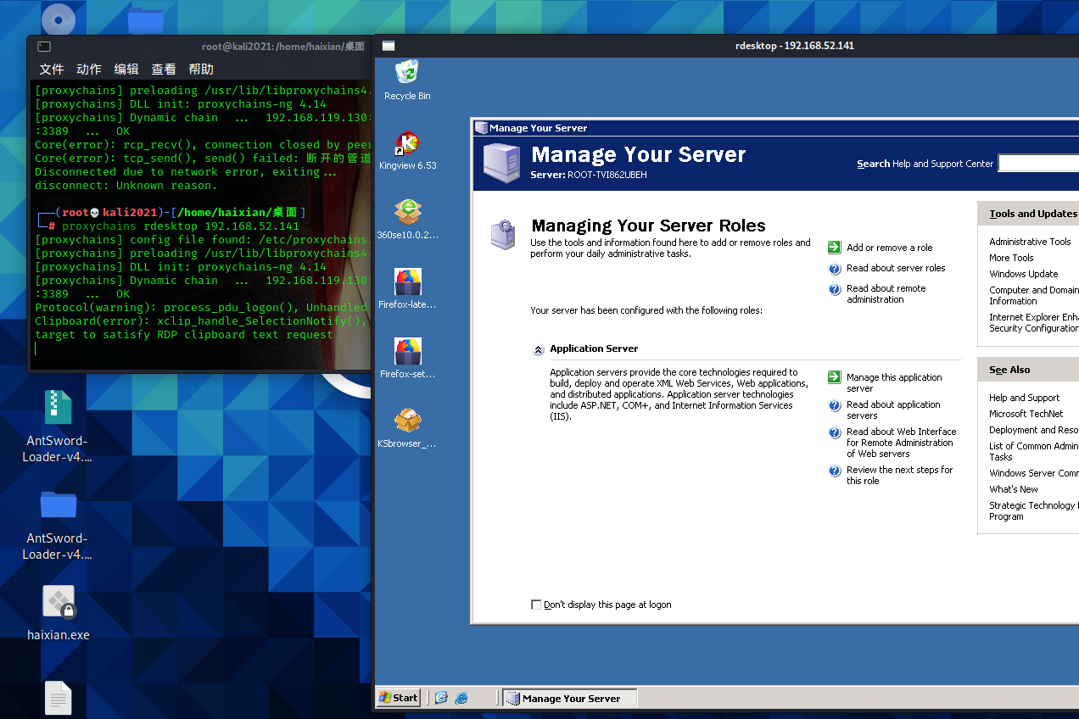
Task: Open the 查看 menu in terminal
Action: pyautogui.click(x=164, y=70)
